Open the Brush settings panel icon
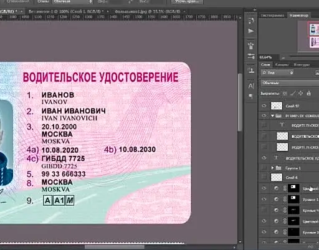The height and width of the screenshot is (250, 319). 251,56
